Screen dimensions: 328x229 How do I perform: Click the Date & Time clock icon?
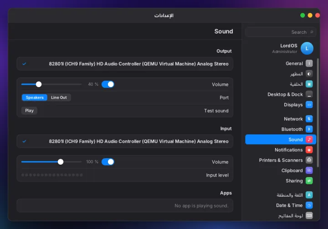pyautogui.click(x=309, y=205)
